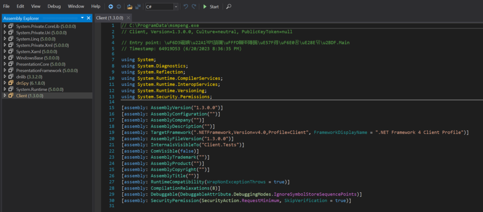Expand System.Private.Xml assembly node
The image size is (483, 212).
(5, 45)
